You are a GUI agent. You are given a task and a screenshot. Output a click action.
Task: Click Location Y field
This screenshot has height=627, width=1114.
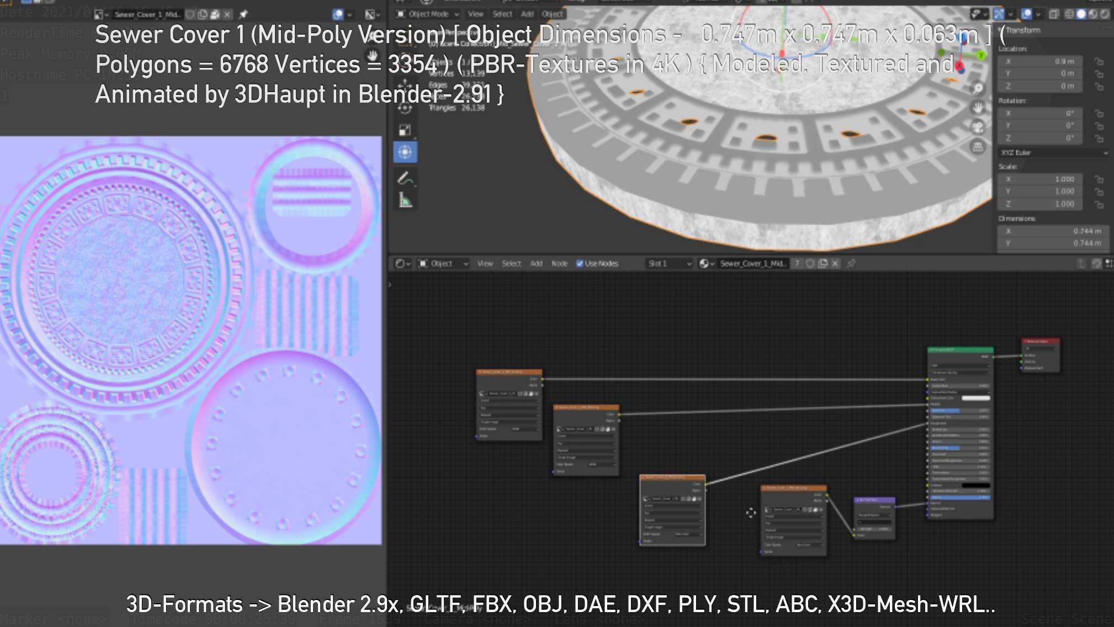click(1040, 73)
